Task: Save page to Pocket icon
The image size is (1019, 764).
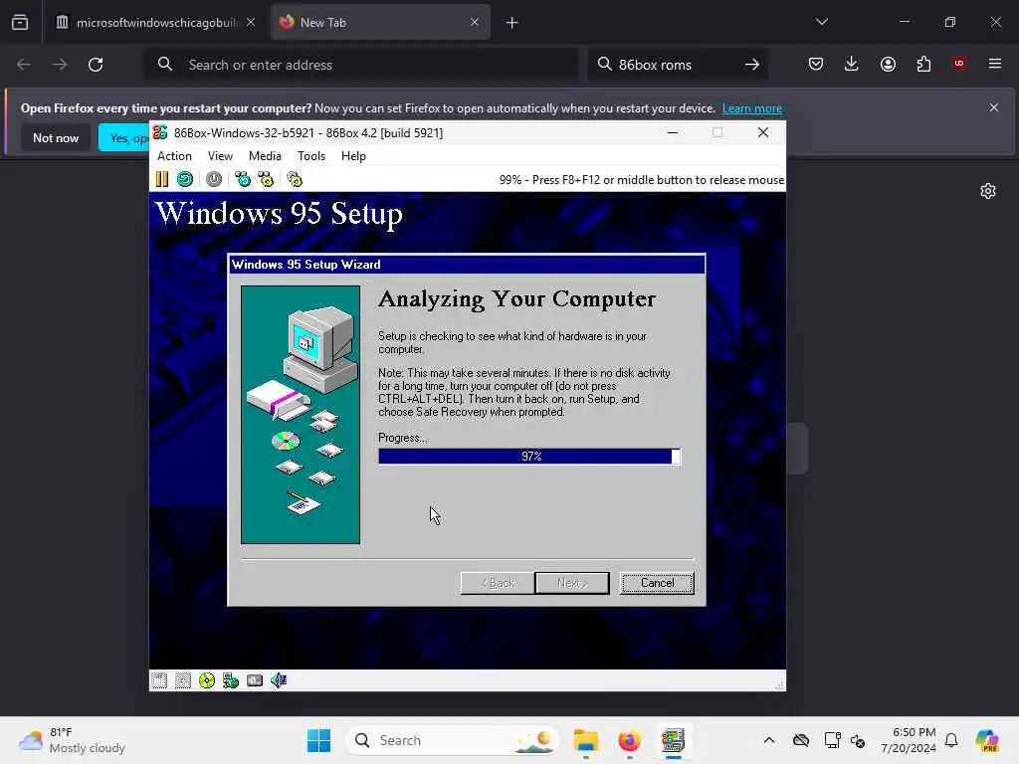Action: point(816,64)
